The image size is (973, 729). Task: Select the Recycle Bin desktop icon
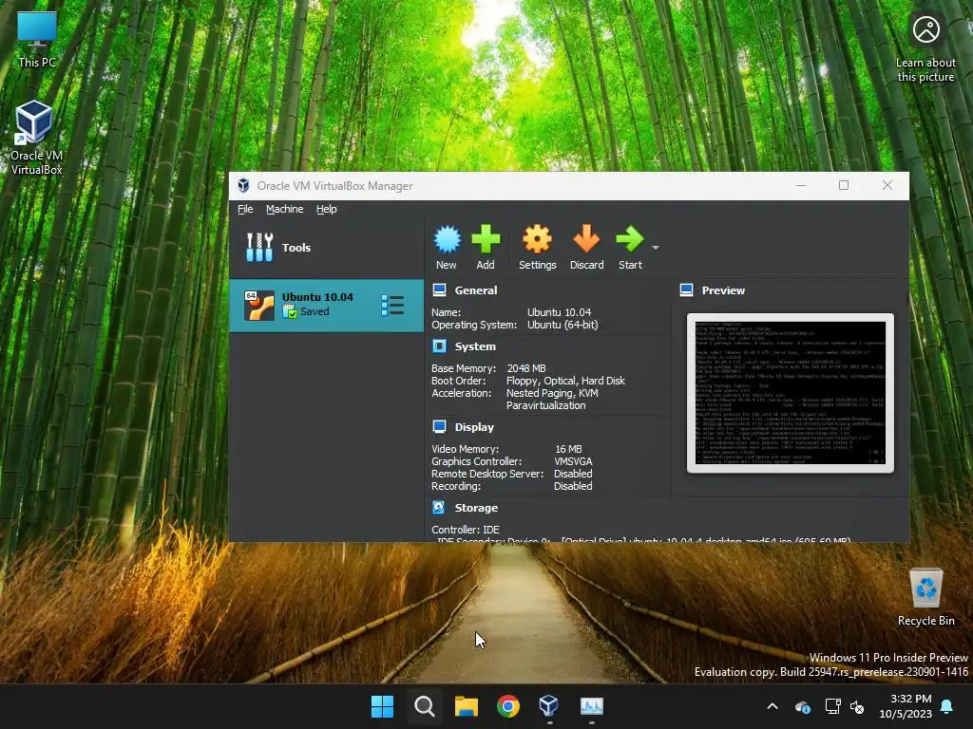point(925,596)
